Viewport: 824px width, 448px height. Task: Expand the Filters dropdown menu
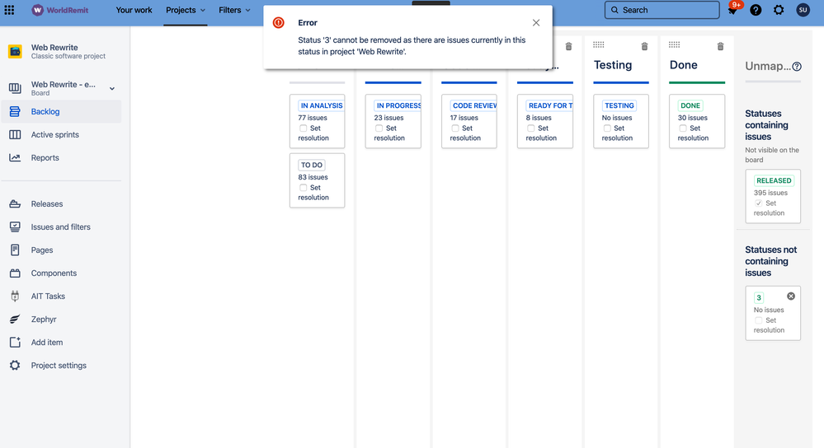click(x=234, y=10)
